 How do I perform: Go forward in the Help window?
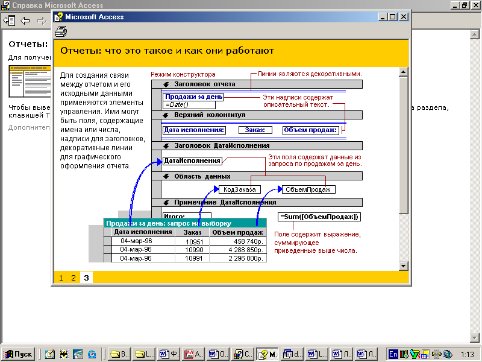tap(42, 21)
